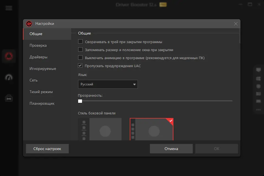
Task: Select the red-bordered sidebar style thumbnail
Action: click(152, 129)
